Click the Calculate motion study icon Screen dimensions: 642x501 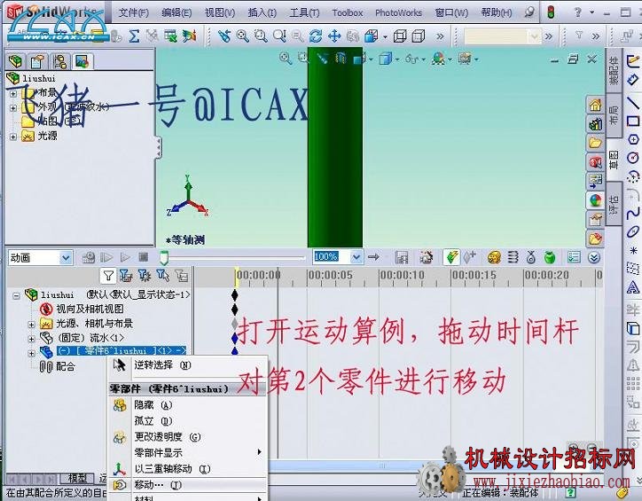89,257
